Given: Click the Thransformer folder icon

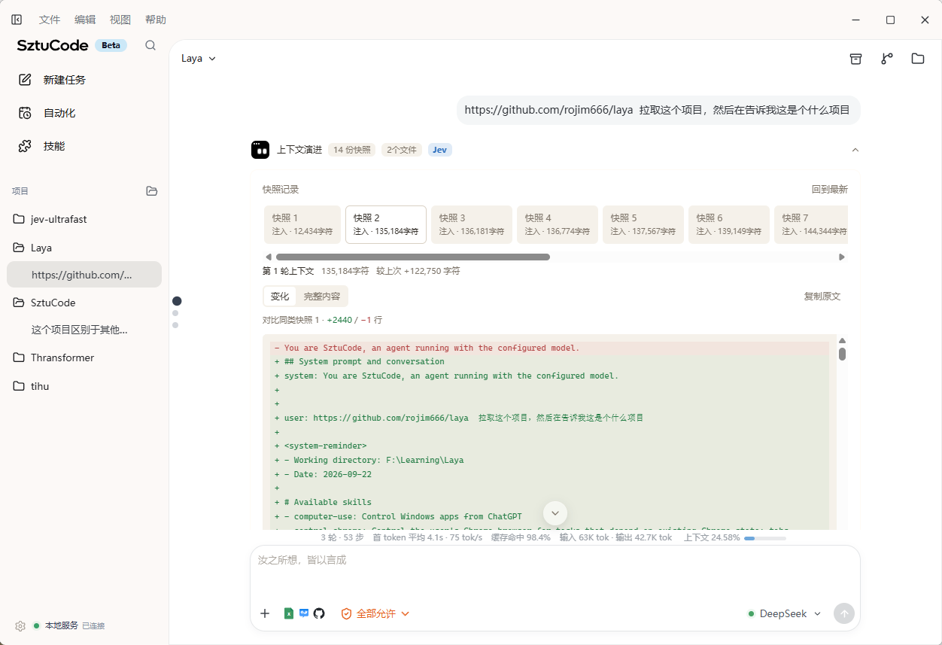Looking at the screenshot, I should (19, 358).
